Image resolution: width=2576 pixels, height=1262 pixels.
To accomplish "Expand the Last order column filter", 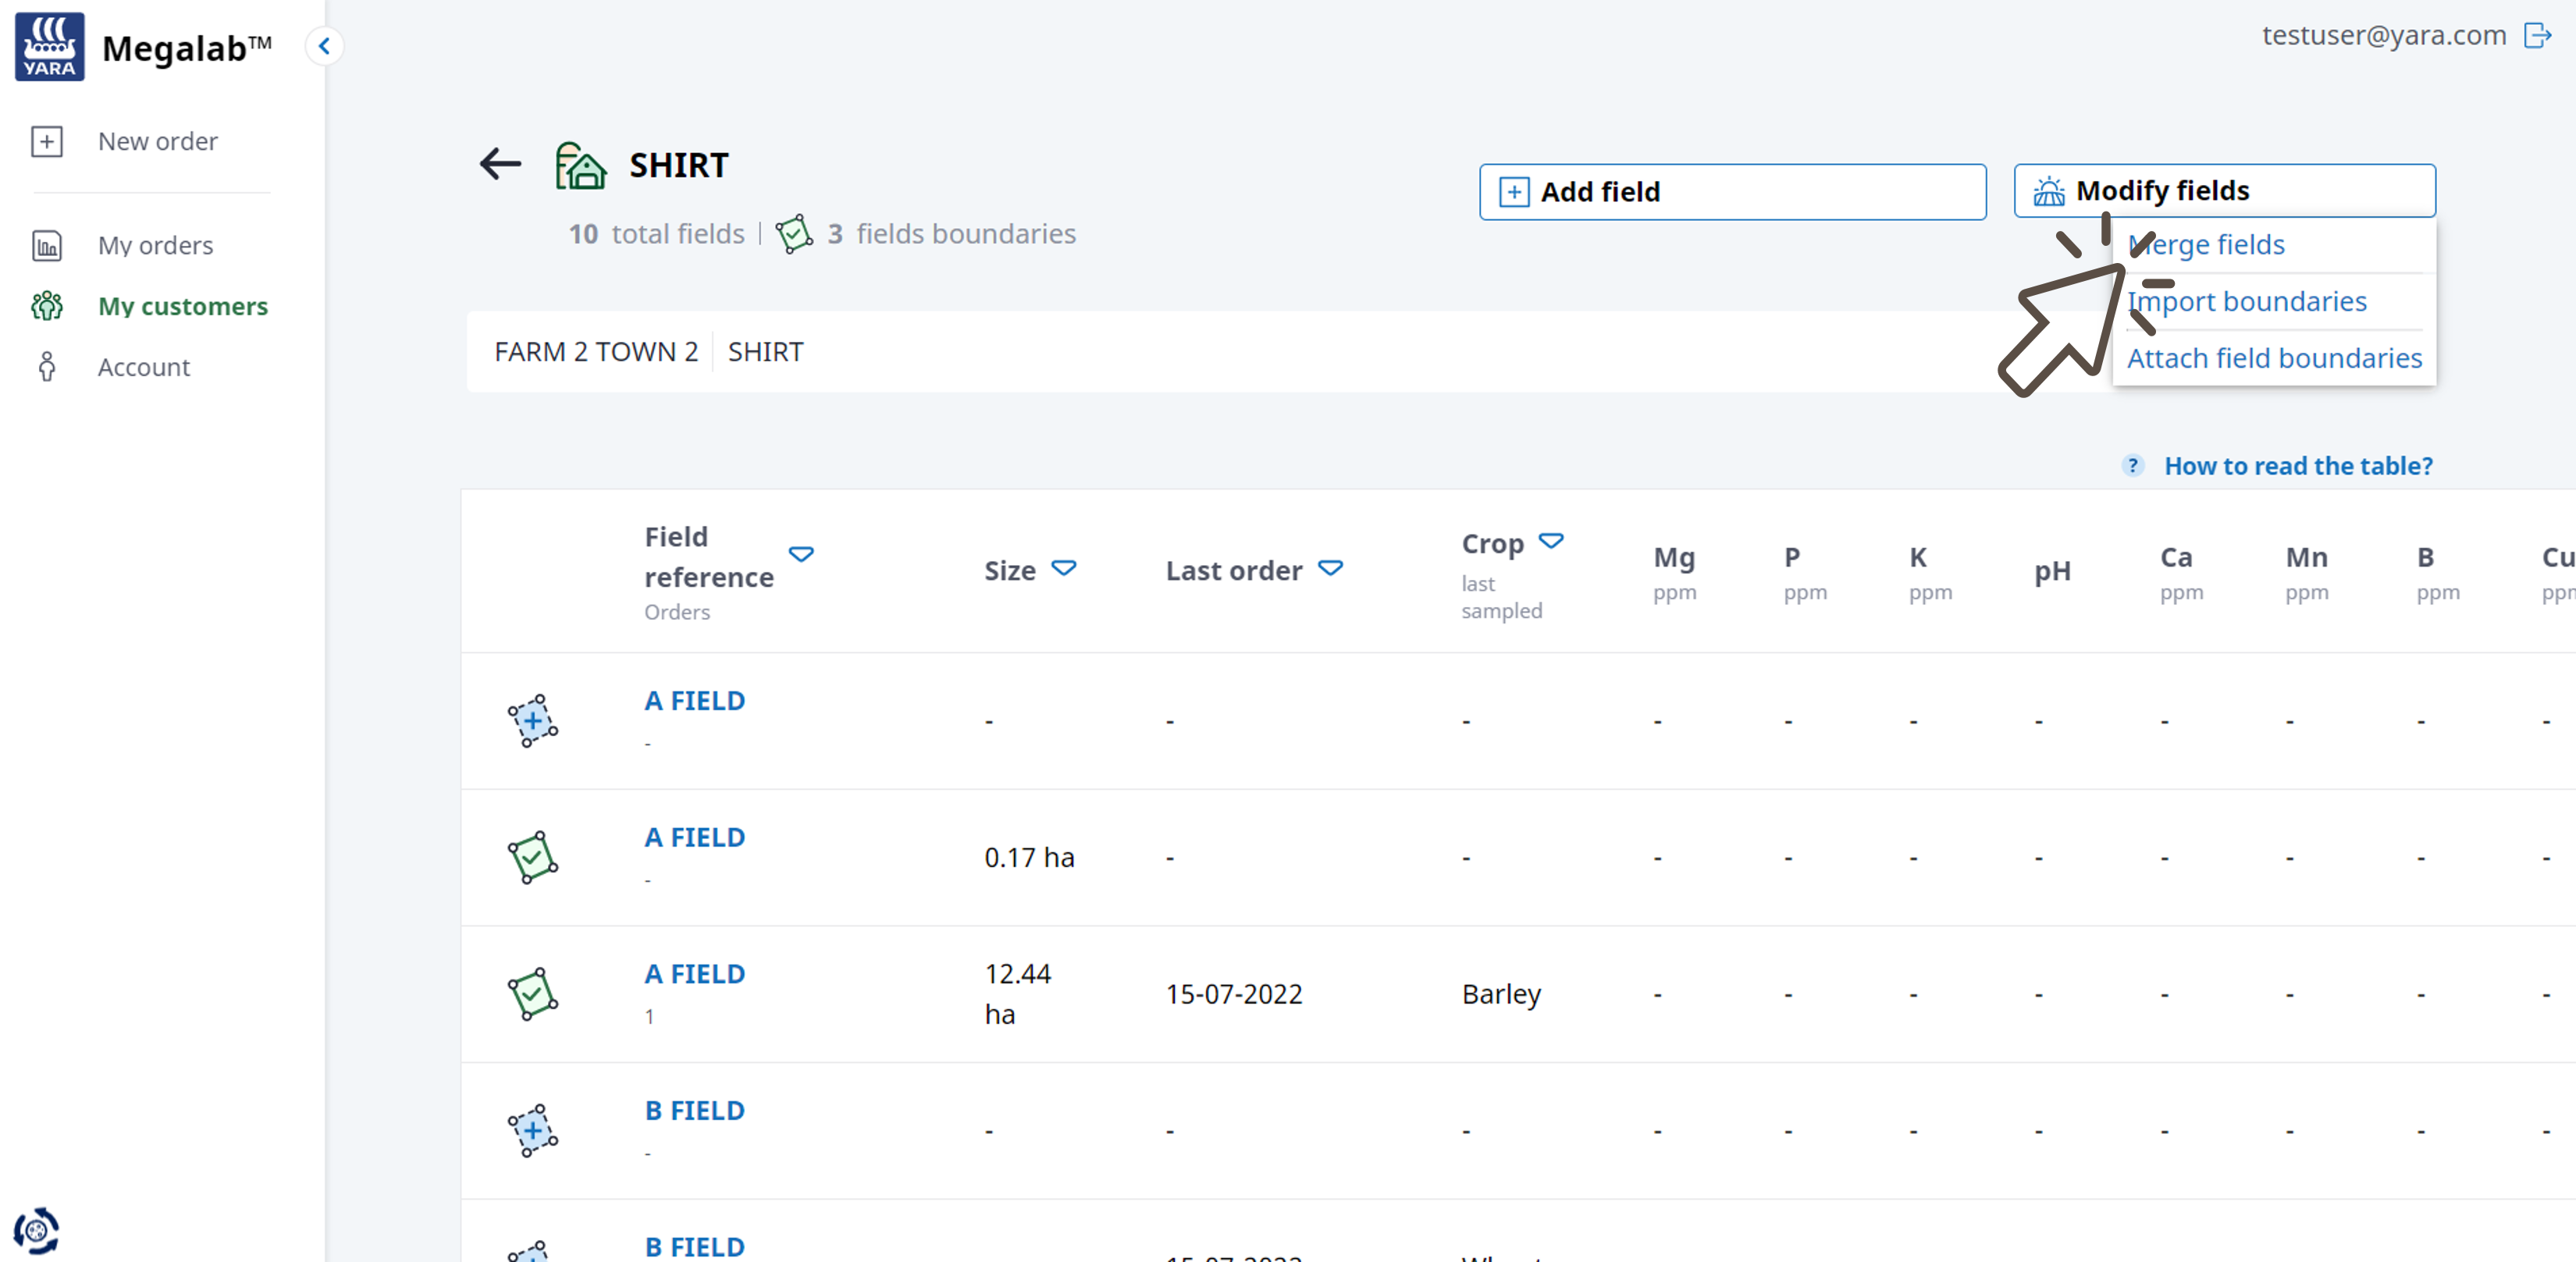I will (x=1330, y=569).
